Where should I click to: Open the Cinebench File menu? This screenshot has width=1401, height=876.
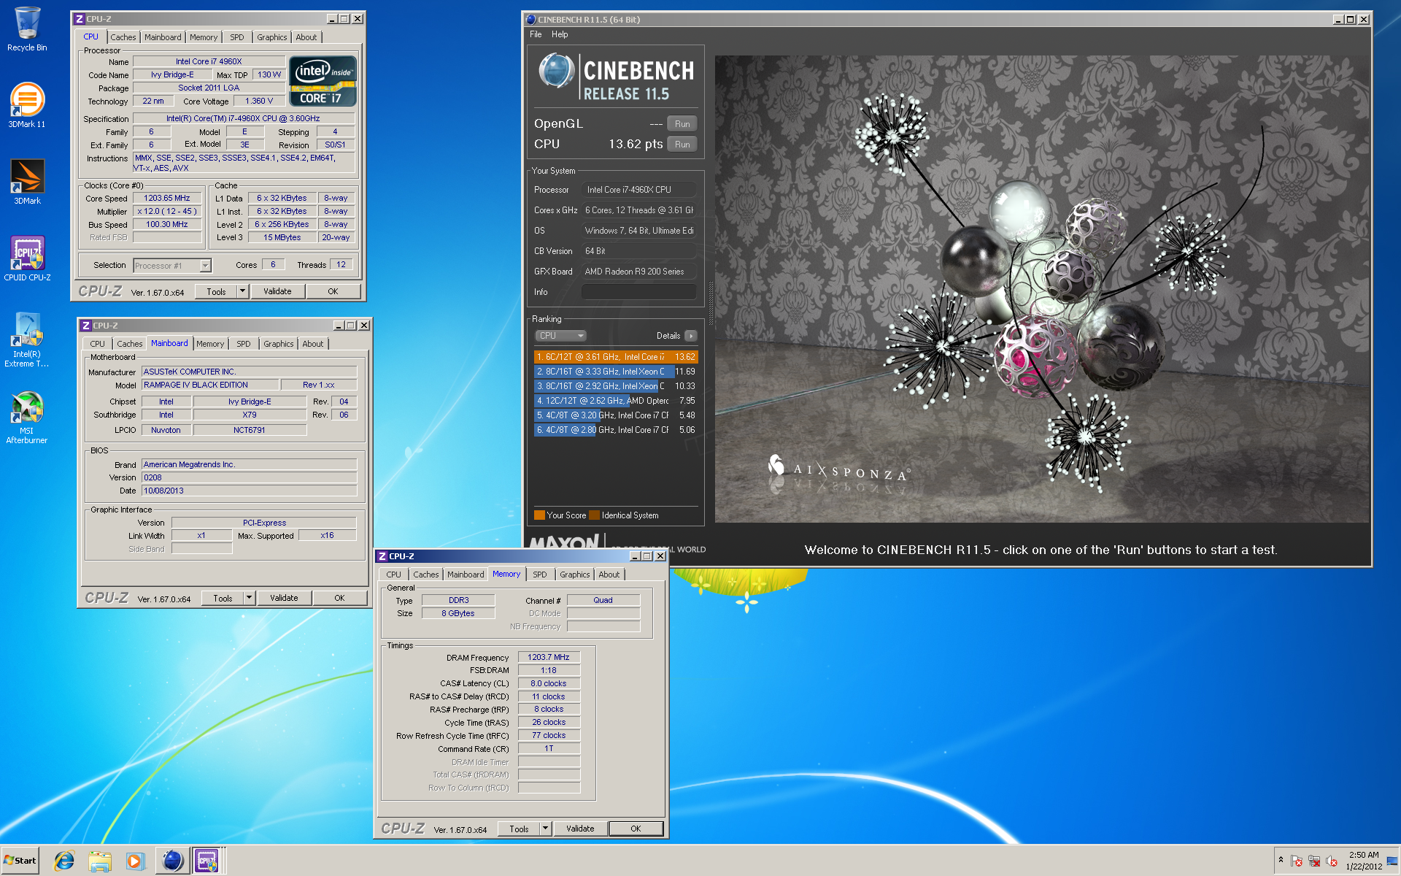536,34
